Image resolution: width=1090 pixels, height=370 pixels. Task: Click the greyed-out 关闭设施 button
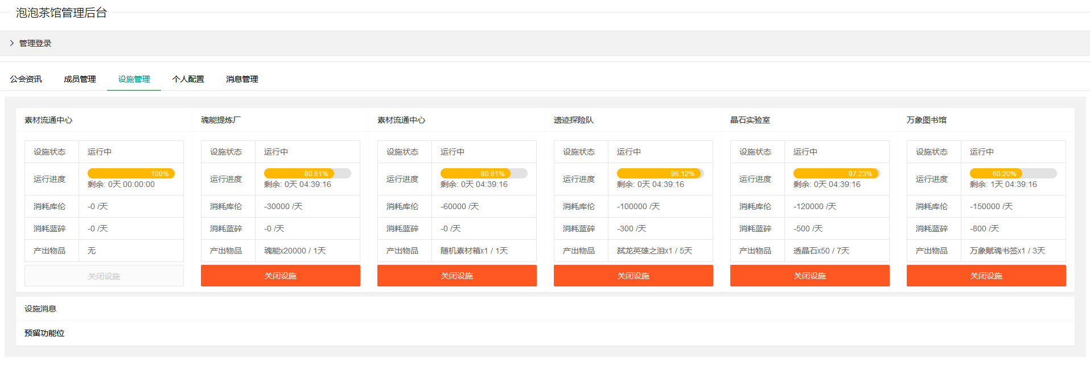pyautogui.click(x=104, y=276)
